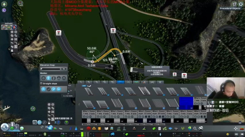Image resolution: width=245 pixels, height=137 pixels.
Task: Enable the Straight slope checkbox
Action: 41,83
